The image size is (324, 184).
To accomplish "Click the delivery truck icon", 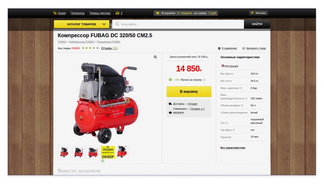I will pos(170,104).
